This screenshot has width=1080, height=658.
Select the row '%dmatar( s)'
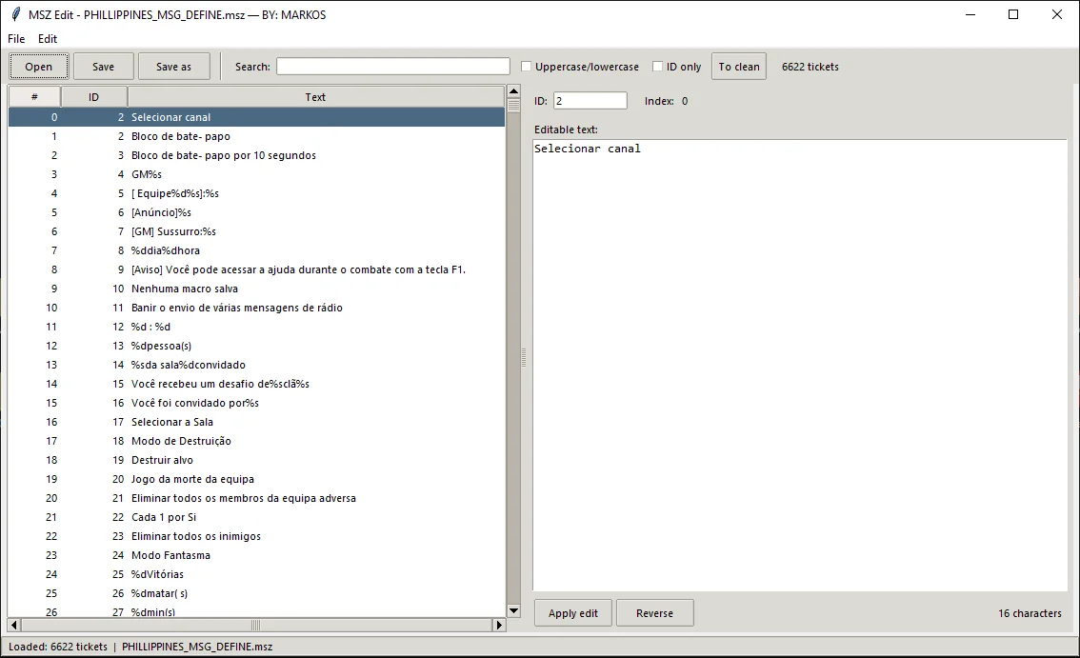(x=256, y=594)
